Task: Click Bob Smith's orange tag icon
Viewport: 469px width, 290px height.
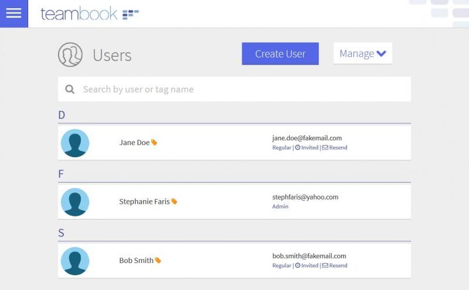Action: coord(158,260)
